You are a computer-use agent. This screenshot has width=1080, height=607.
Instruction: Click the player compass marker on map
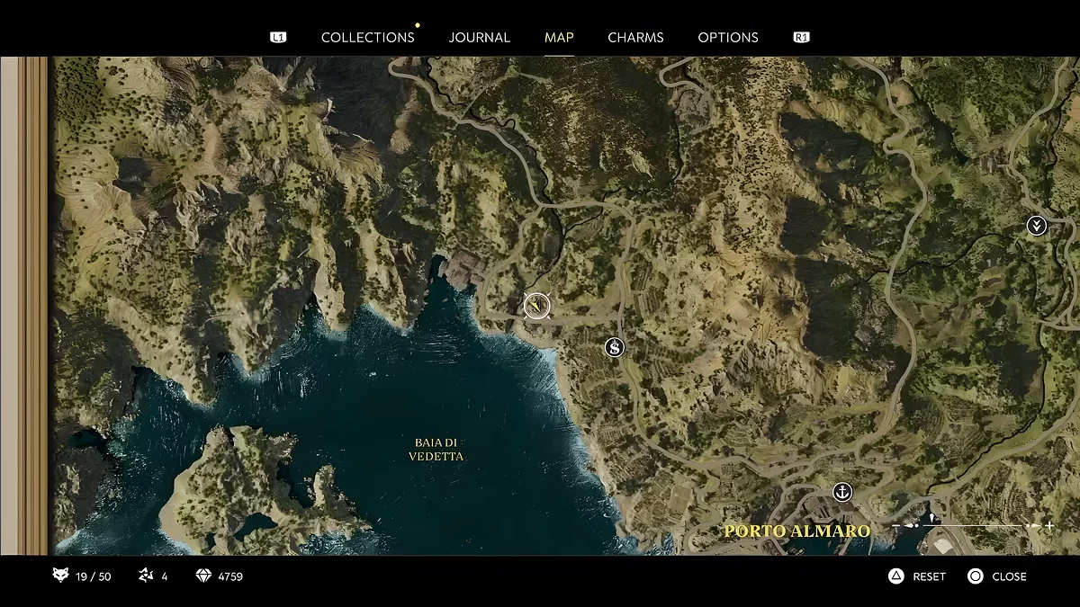pos(537,306)
